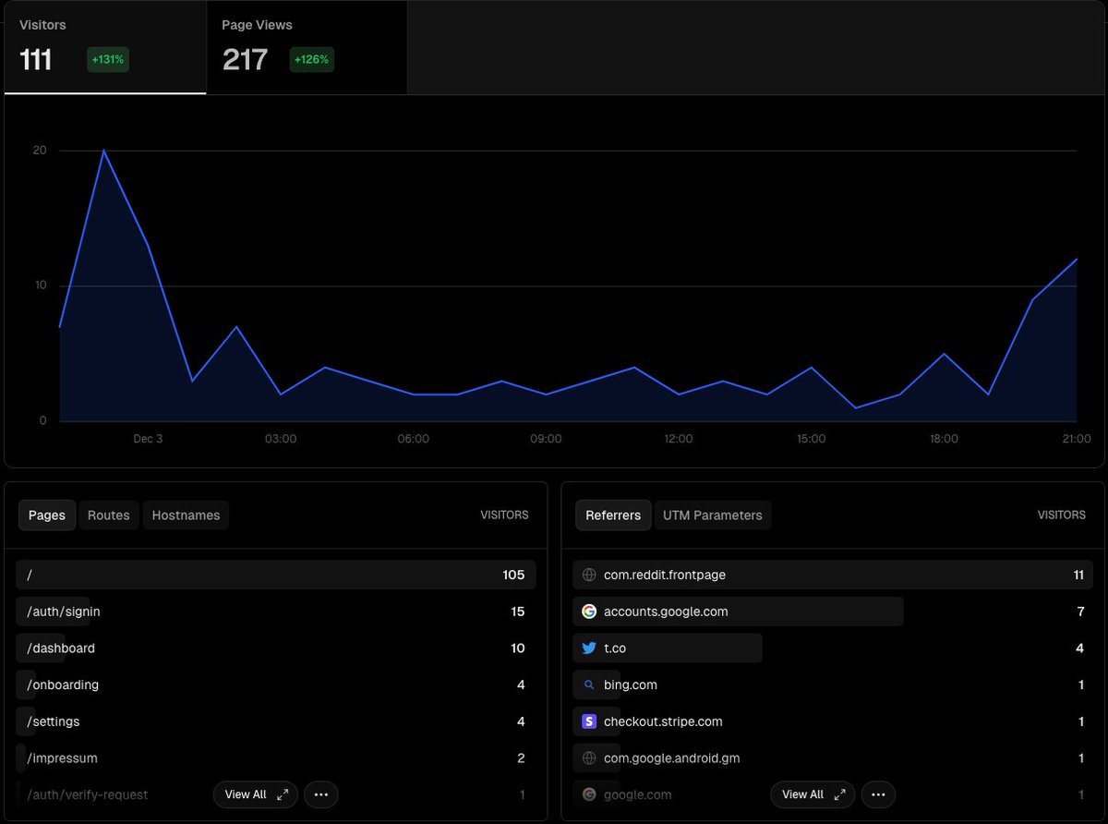Click the globe icon beside com.reddit.frontpage
This screenshot has width=1108, height=824.
[588, 574]
